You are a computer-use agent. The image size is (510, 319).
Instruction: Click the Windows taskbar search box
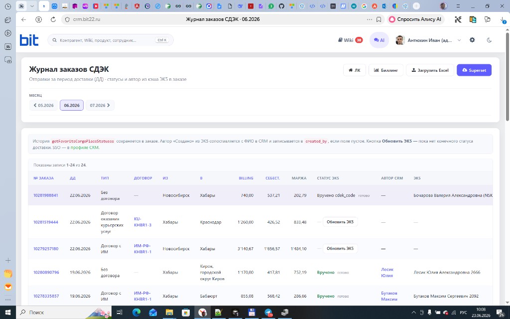[63, 312]
